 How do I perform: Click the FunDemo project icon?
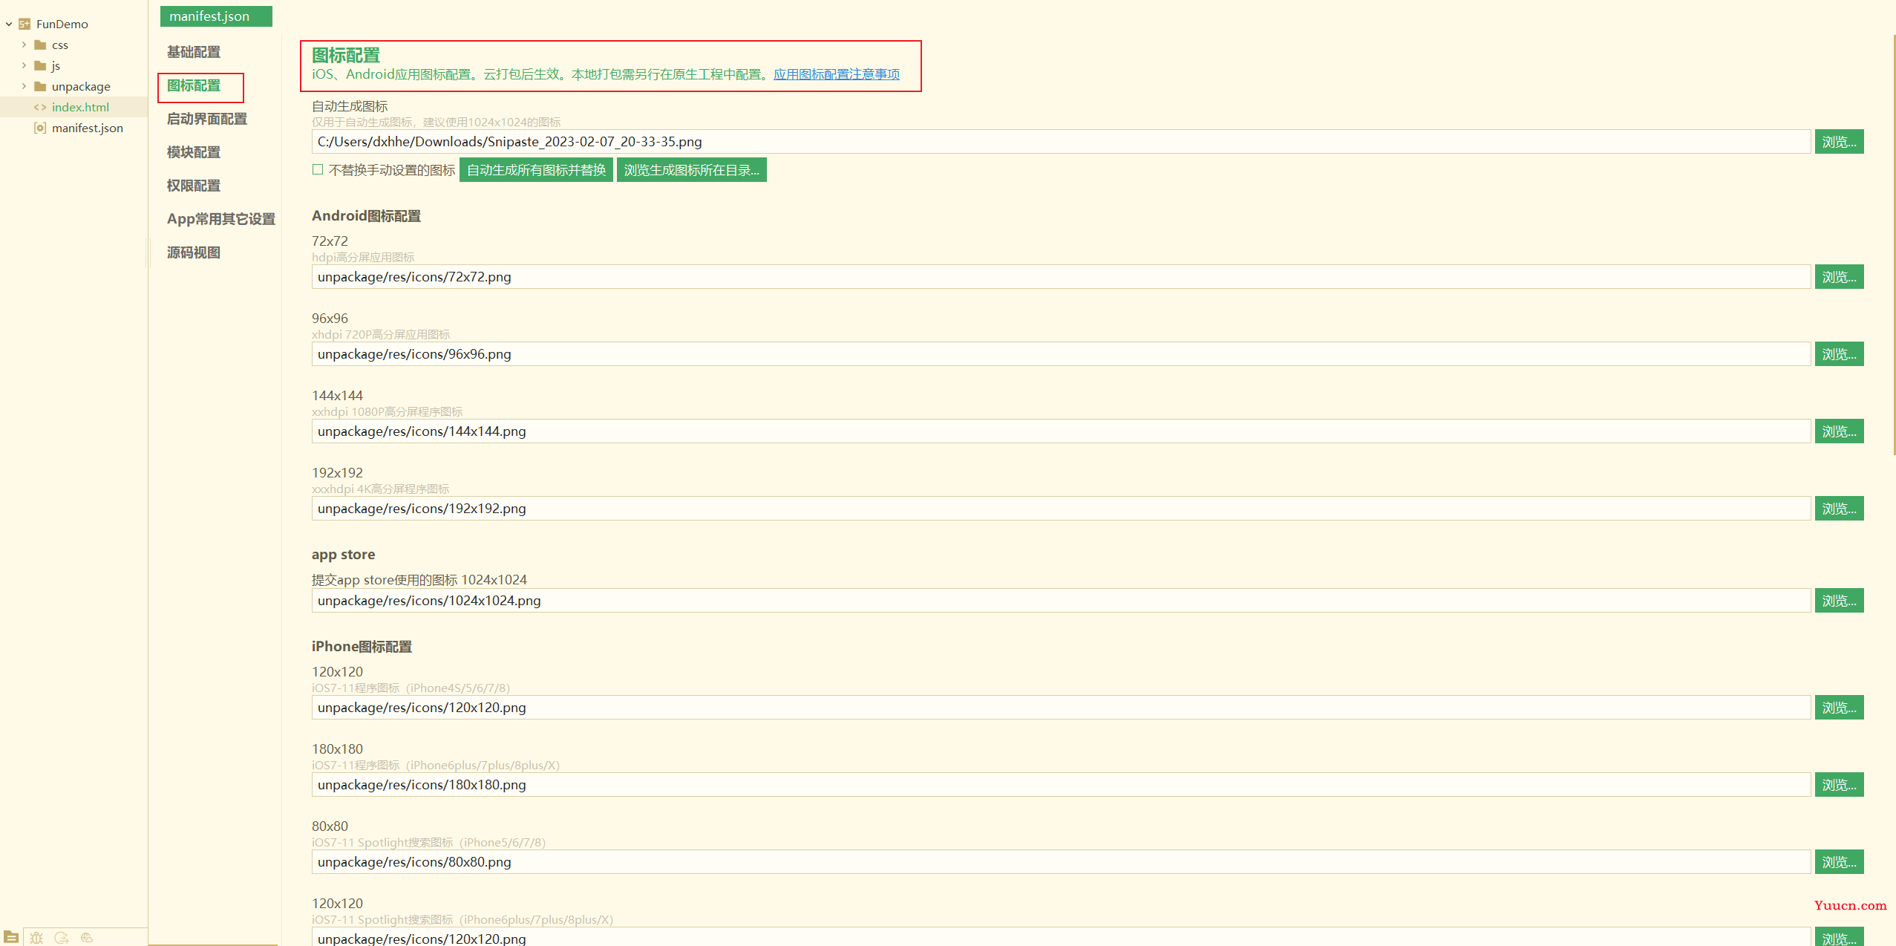pos(24,24)
